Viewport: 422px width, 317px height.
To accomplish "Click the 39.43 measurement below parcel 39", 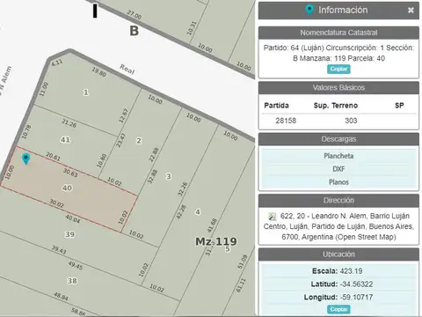I will pos(59,249).
